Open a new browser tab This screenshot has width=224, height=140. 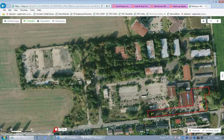209,6
